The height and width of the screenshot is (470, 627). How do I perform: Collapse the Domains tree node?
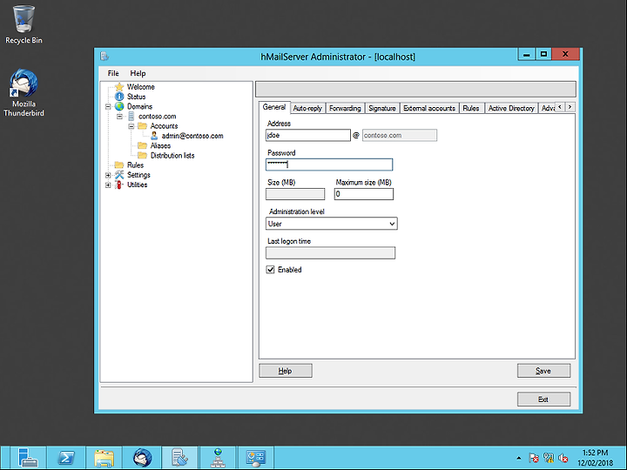[x=108, y=107]
